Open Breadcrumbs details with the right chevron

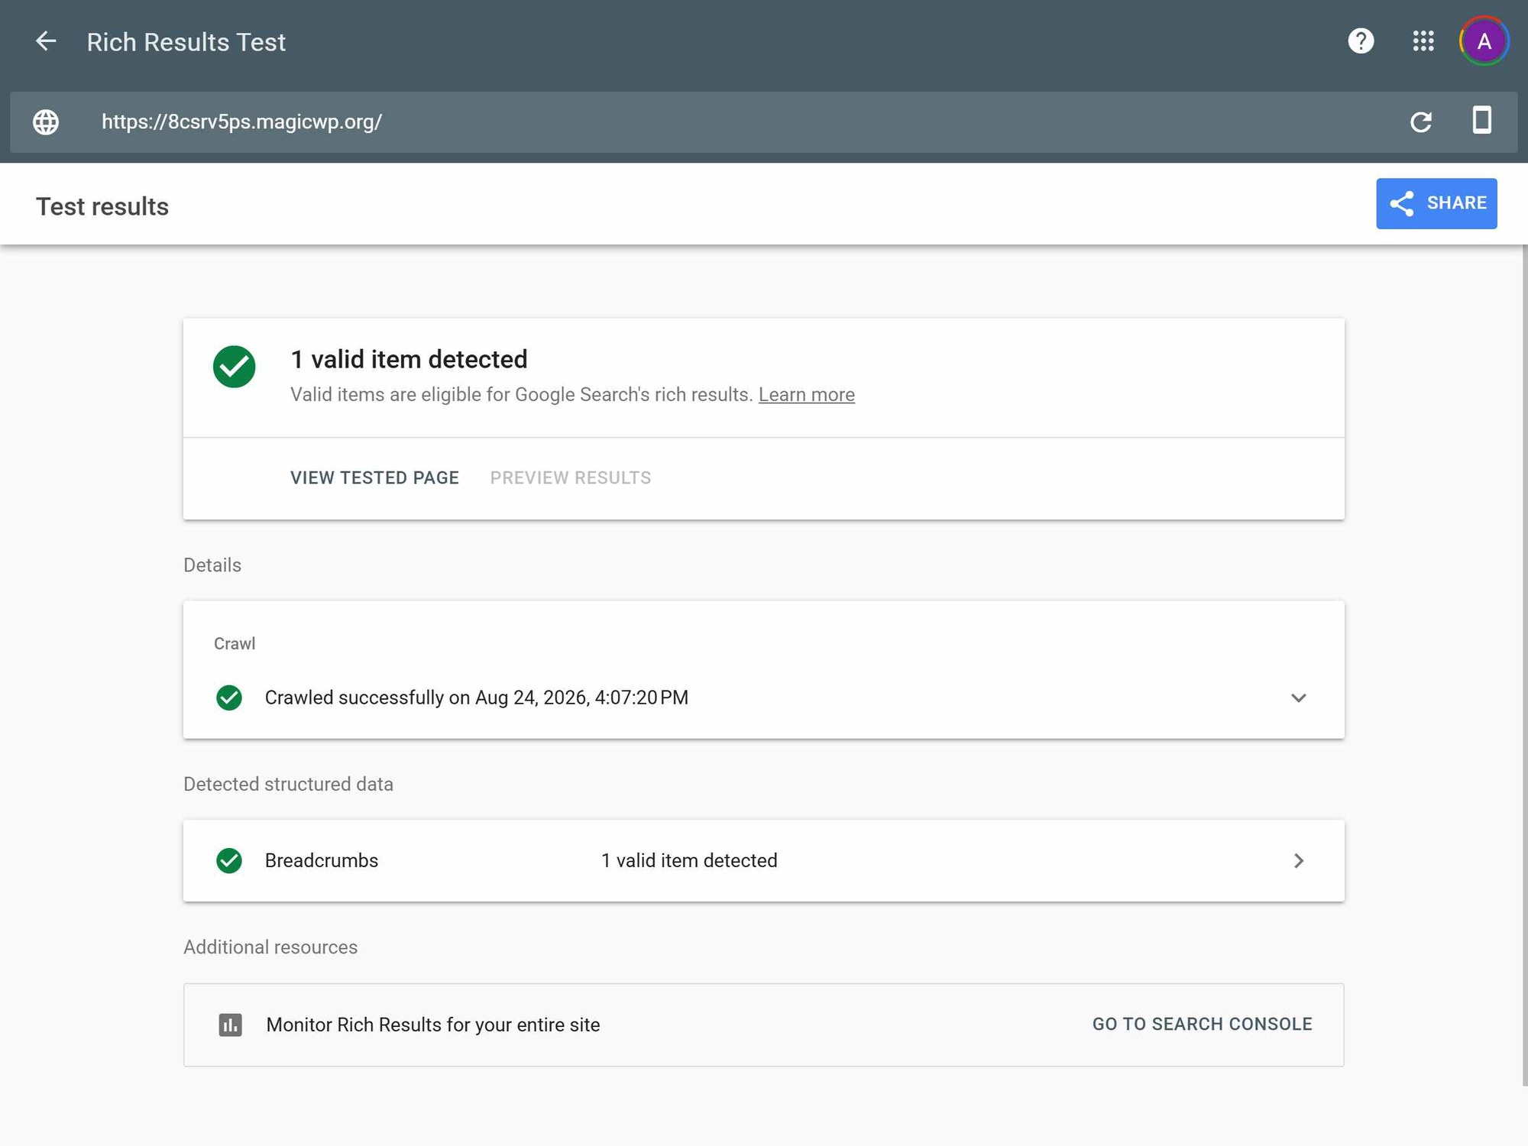[x=1299, y=861]
